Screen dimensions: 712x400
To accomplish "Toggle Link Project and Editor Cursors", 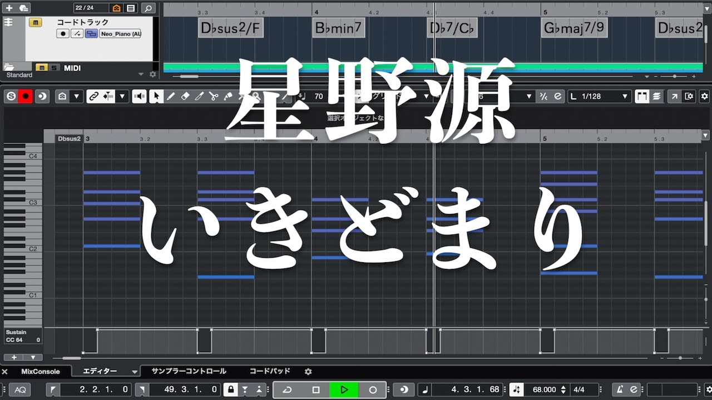I will (93, 96).
